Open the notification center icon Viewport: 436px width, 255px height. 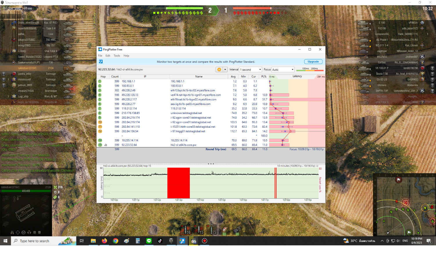click(x=428, y=241)
